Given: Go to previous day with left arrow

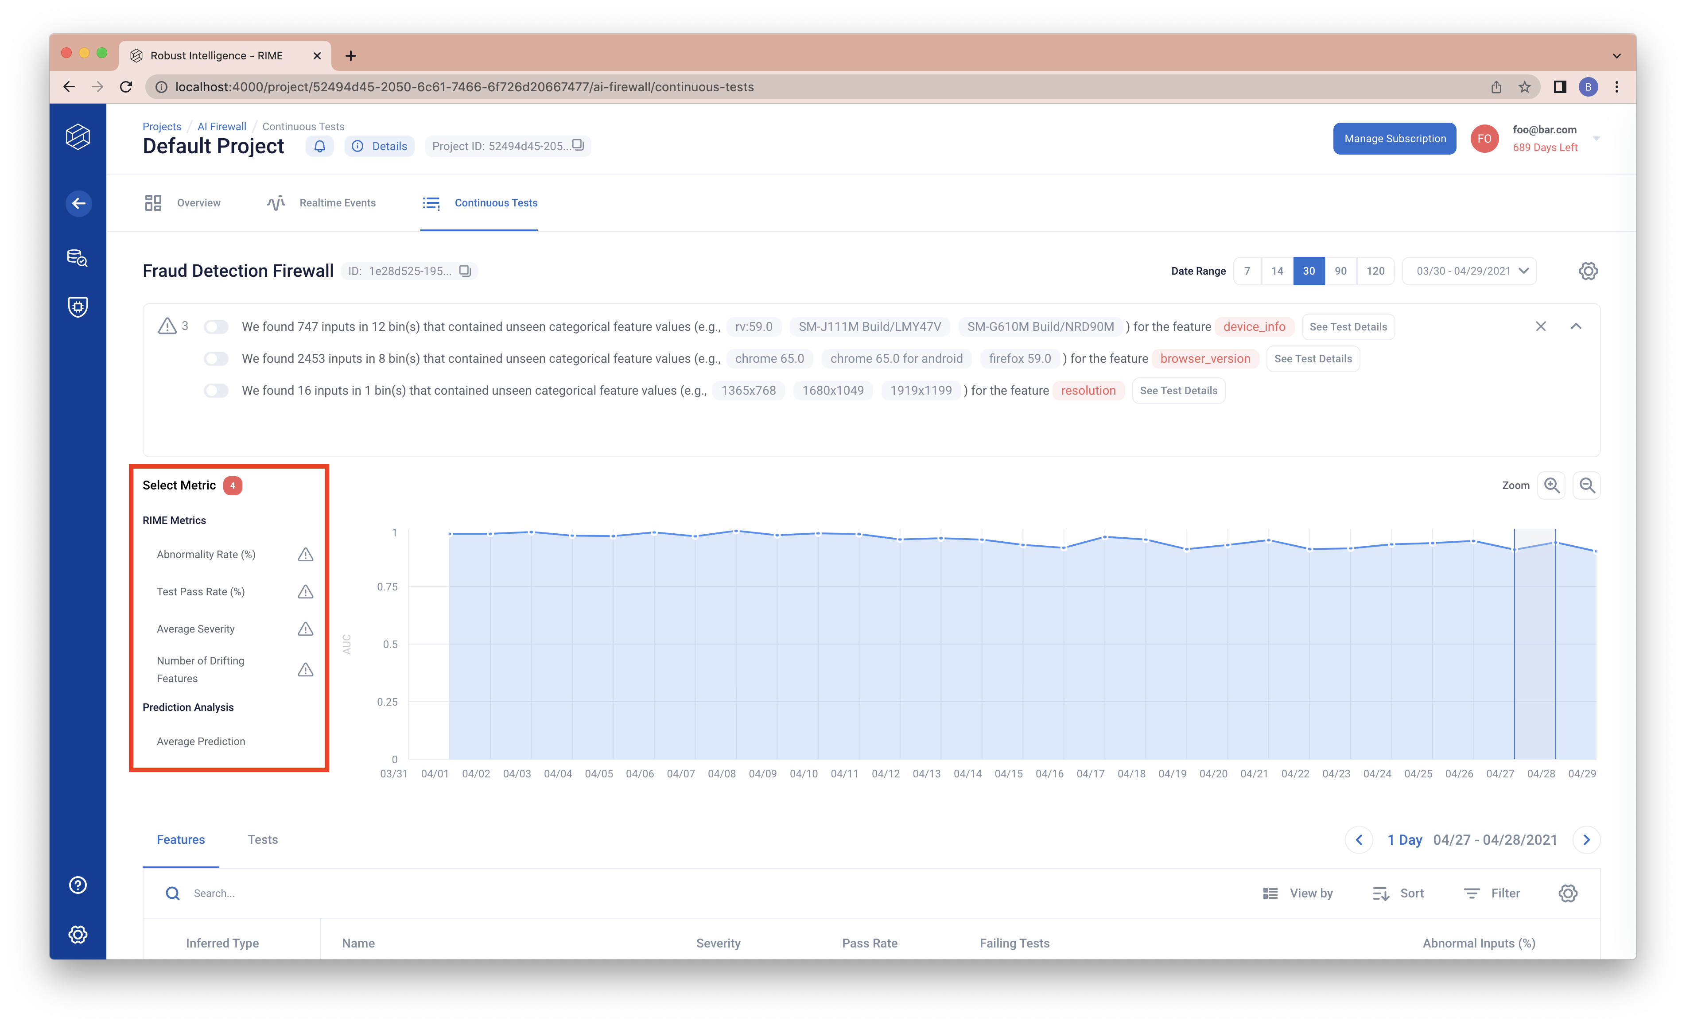Looking at the screenshot, I should (1359, 839).
